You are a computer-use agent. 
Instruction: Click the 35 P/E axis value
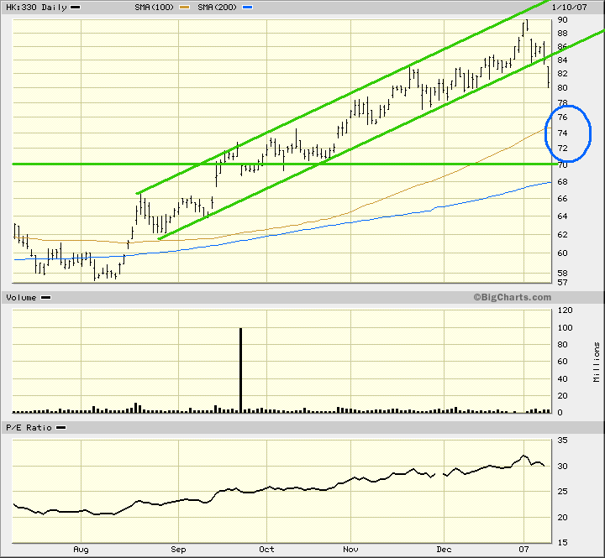coord(562,440)
